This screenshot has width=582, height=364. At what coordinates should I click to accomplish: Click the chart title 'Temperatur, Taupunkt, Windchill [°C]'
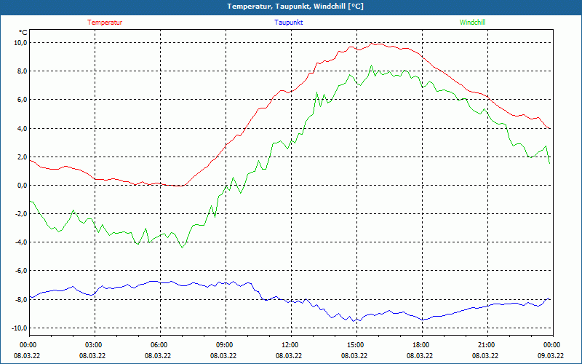click(x=295, y=7)
